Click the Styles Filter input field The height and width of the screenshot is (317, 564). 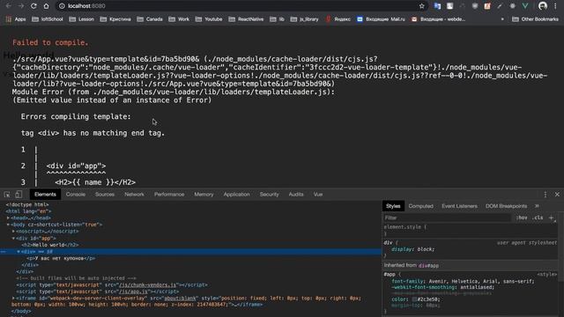[x=447, y=217]
